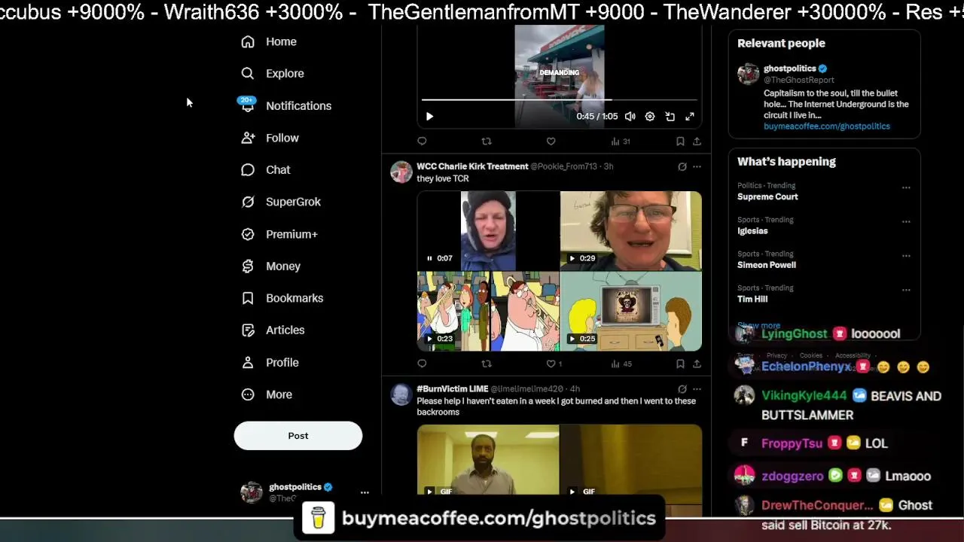Open more options for the Simeon Powell trend
This screenshot has height=542, width=964.
pyautogui.click(x=906, y=256)
